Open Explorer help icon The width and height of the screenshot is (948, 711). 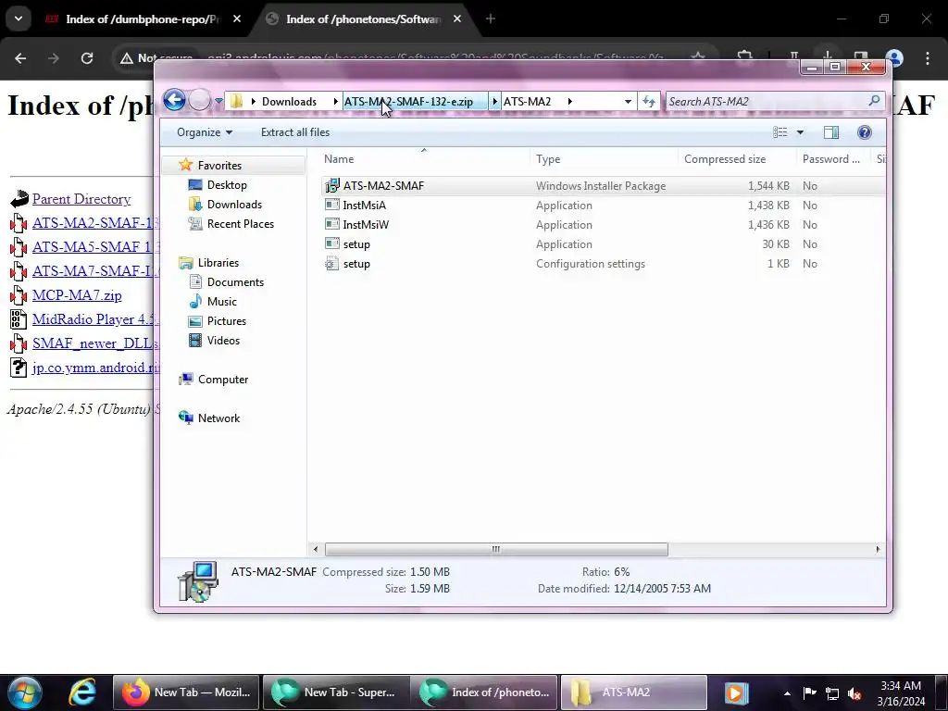[865, 132]
